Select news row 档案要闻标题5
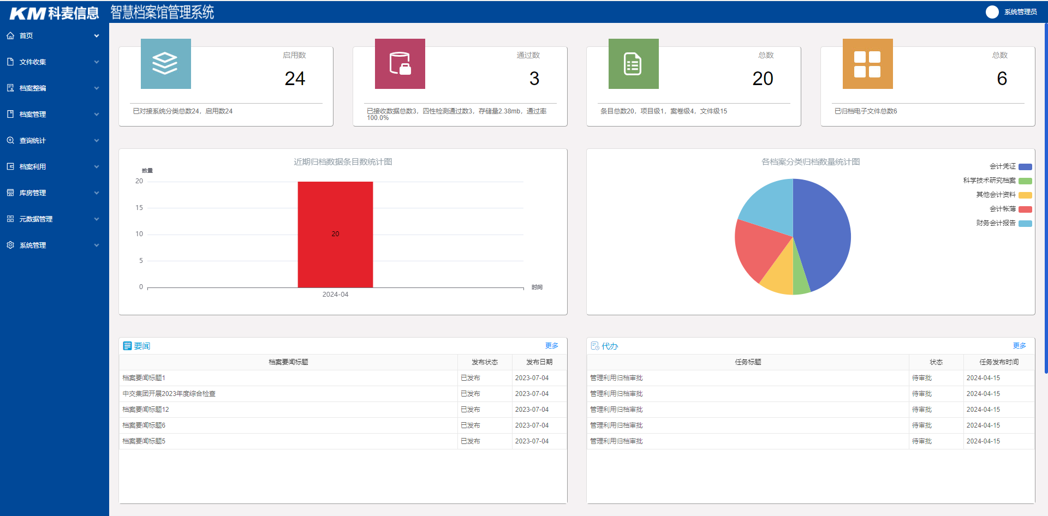The image size is (1048, 516). point(343,441)
